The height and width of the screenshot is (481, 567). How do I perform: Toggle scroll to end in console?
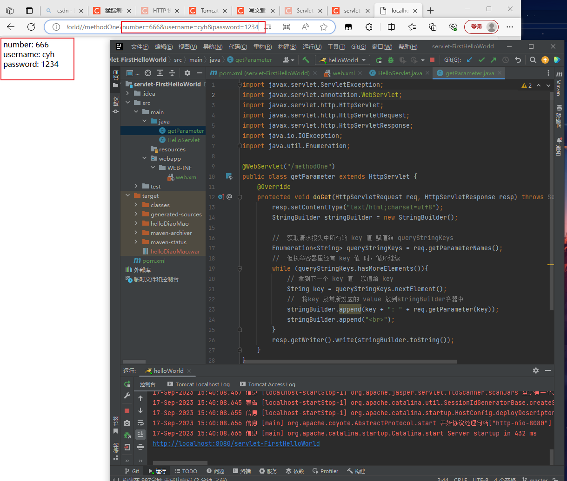tap(140, 435)
